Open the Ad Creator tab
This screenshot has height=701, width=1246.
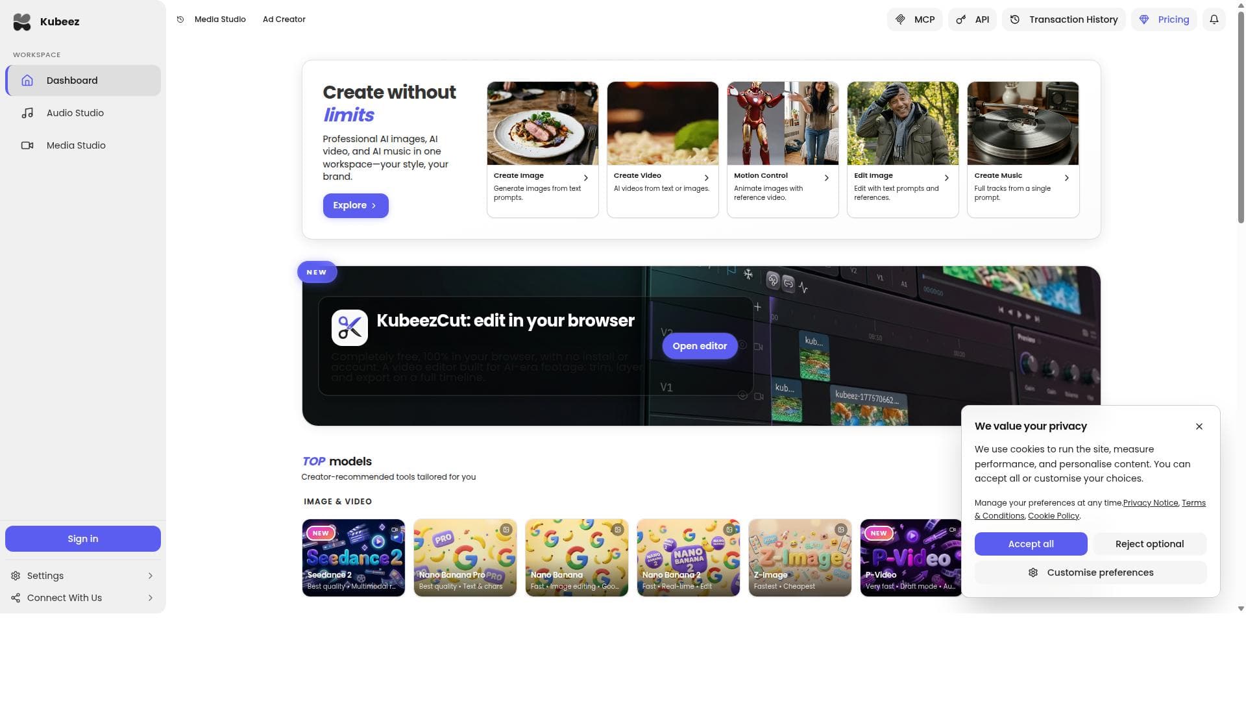284,19
